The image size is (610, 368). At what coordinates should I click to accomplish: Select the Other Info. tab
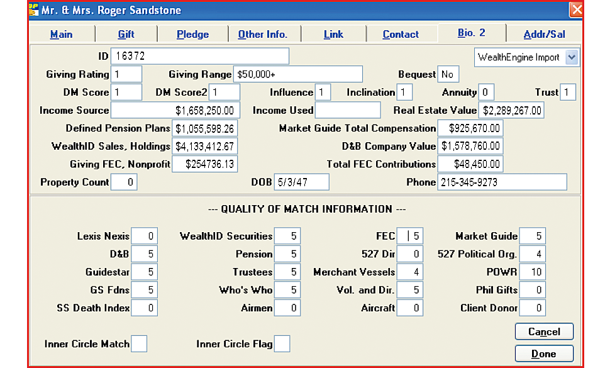[263, 34]
